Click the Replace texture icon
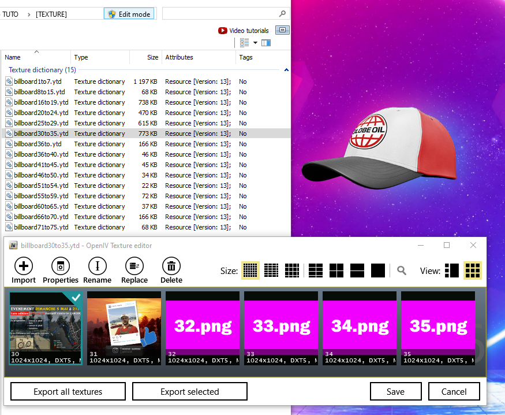The image size is (505, 415). (134, 266)
